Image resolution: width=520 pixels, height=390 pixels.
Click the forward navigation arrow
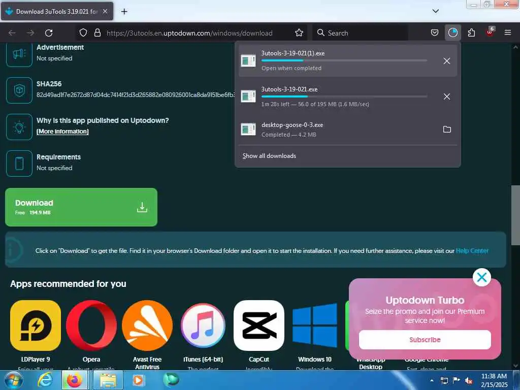pos(30,33)
